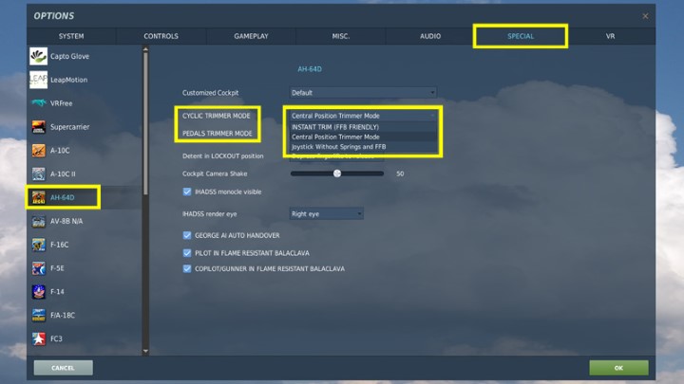The image size is (684, 384).
Task: Switch to the VR tab
Action: [x=610, y=36]
